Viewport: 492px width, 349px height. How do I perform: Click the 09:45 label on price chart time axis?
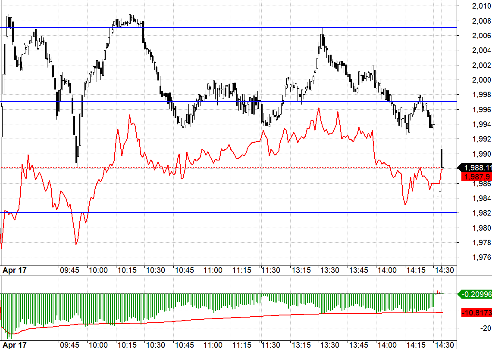pyautogui.click(x=69, y=270)
